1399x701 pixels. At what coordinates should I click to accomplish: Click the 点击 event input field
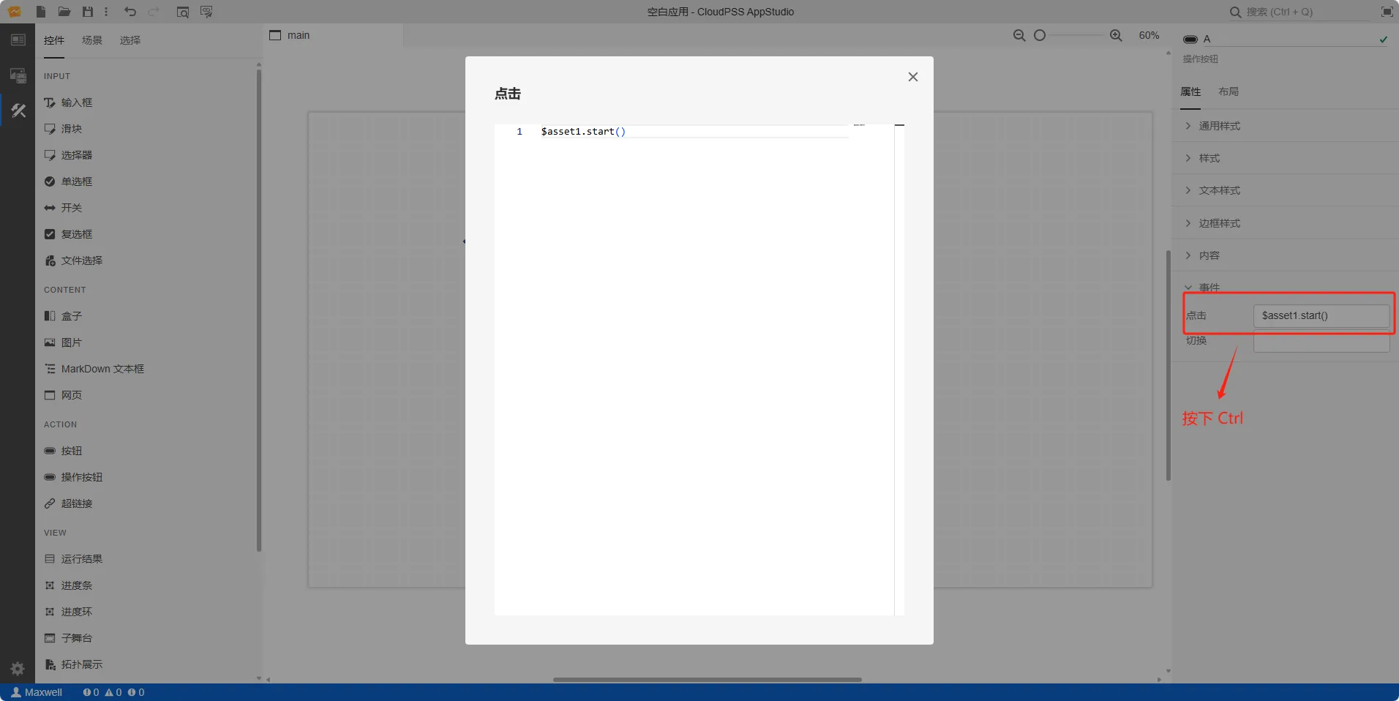pos(1321,315)
